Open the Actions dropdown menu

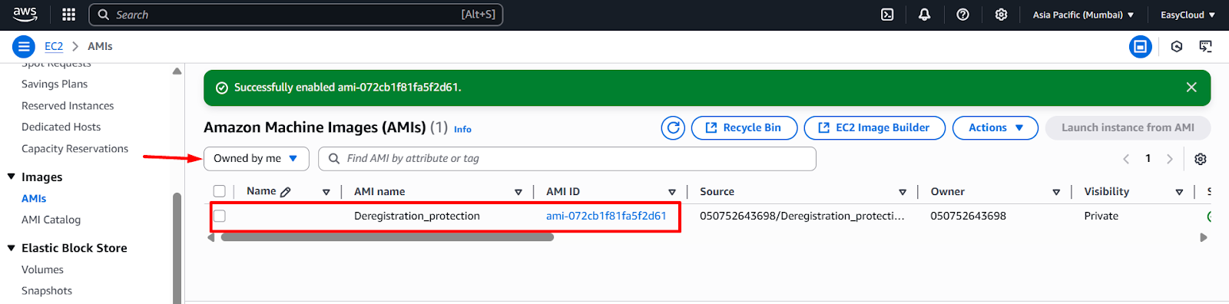click(995, 128)
